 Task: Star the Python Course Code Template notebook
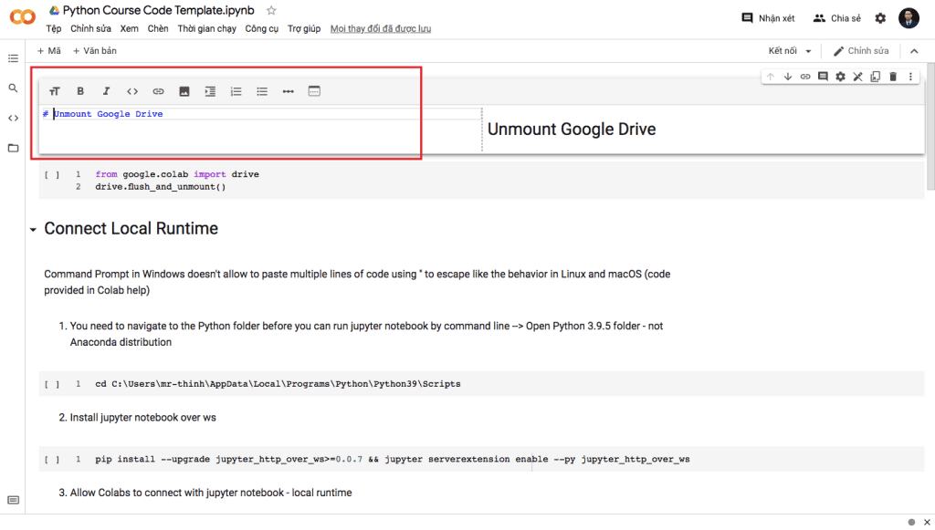(x=271, y=11)
